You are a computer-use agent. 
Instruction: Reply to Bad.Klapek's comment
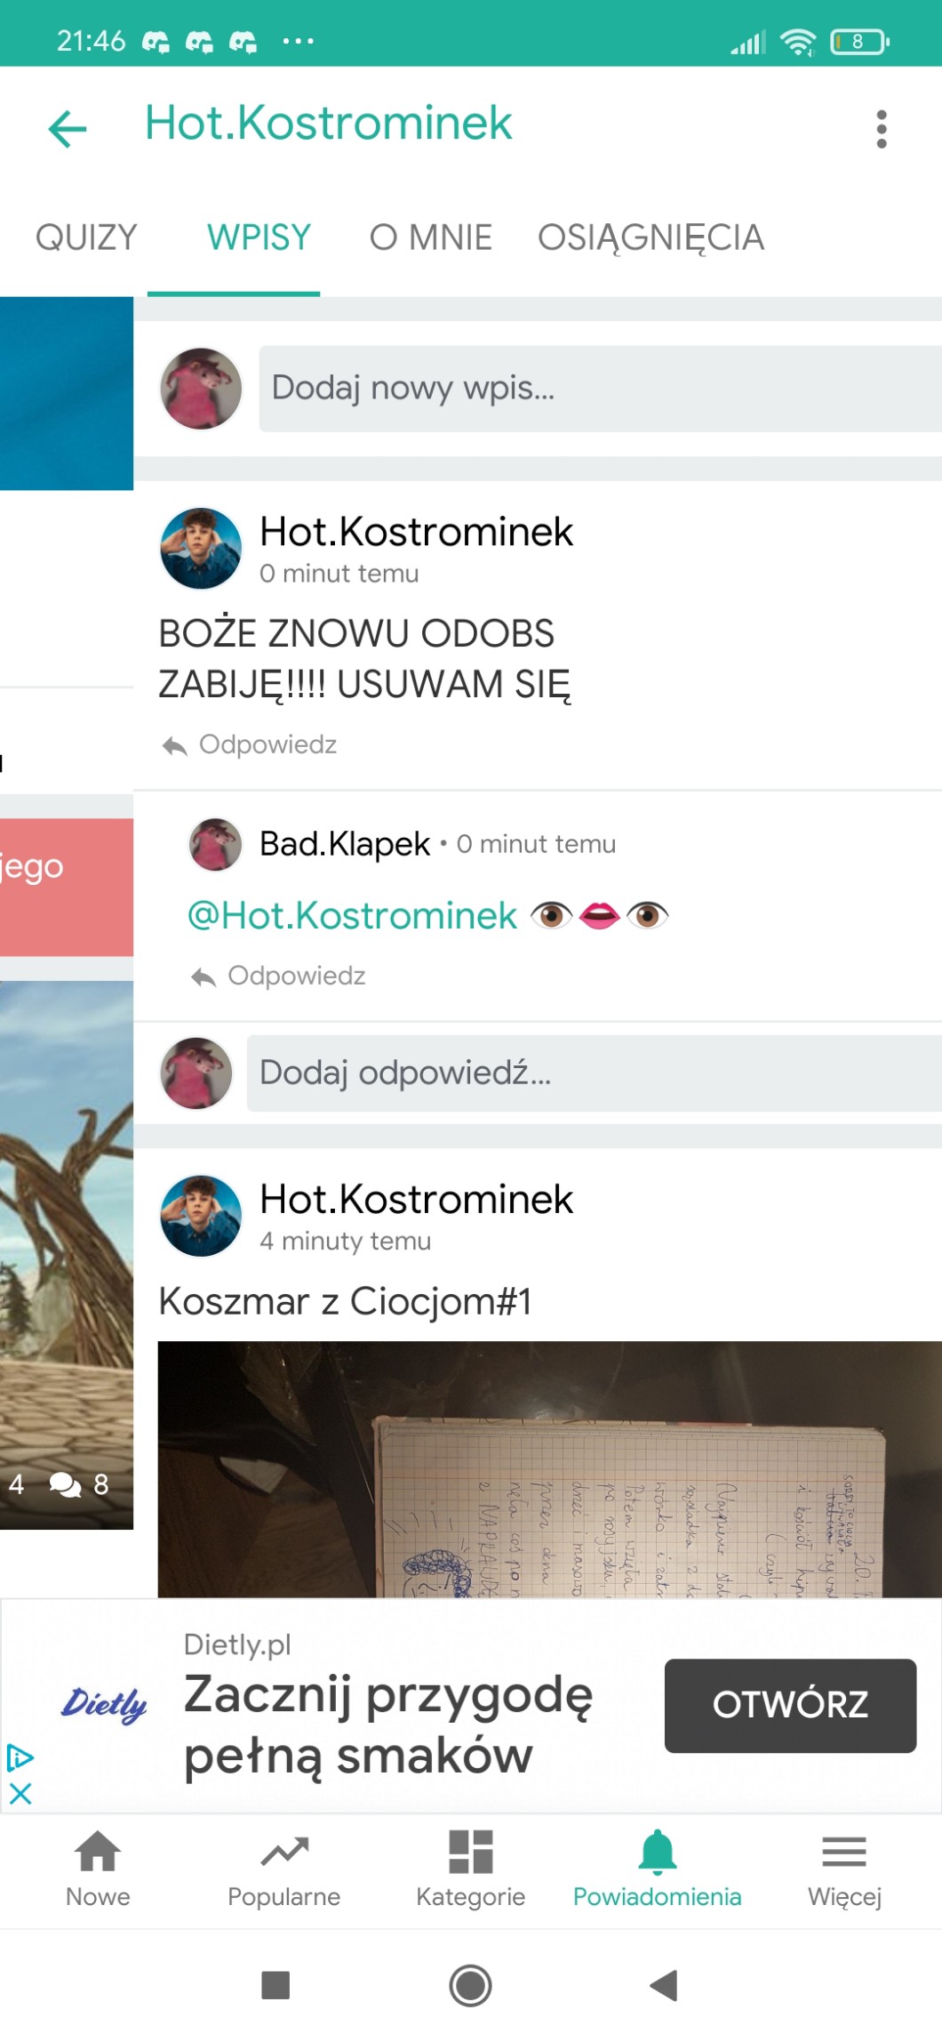point(279,976)
